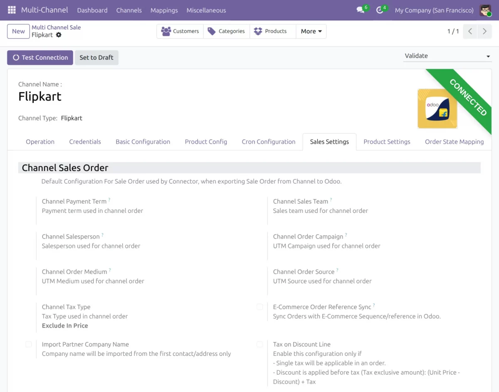Click the New record button
The image size is (499, 392).
tap(18, 31)
